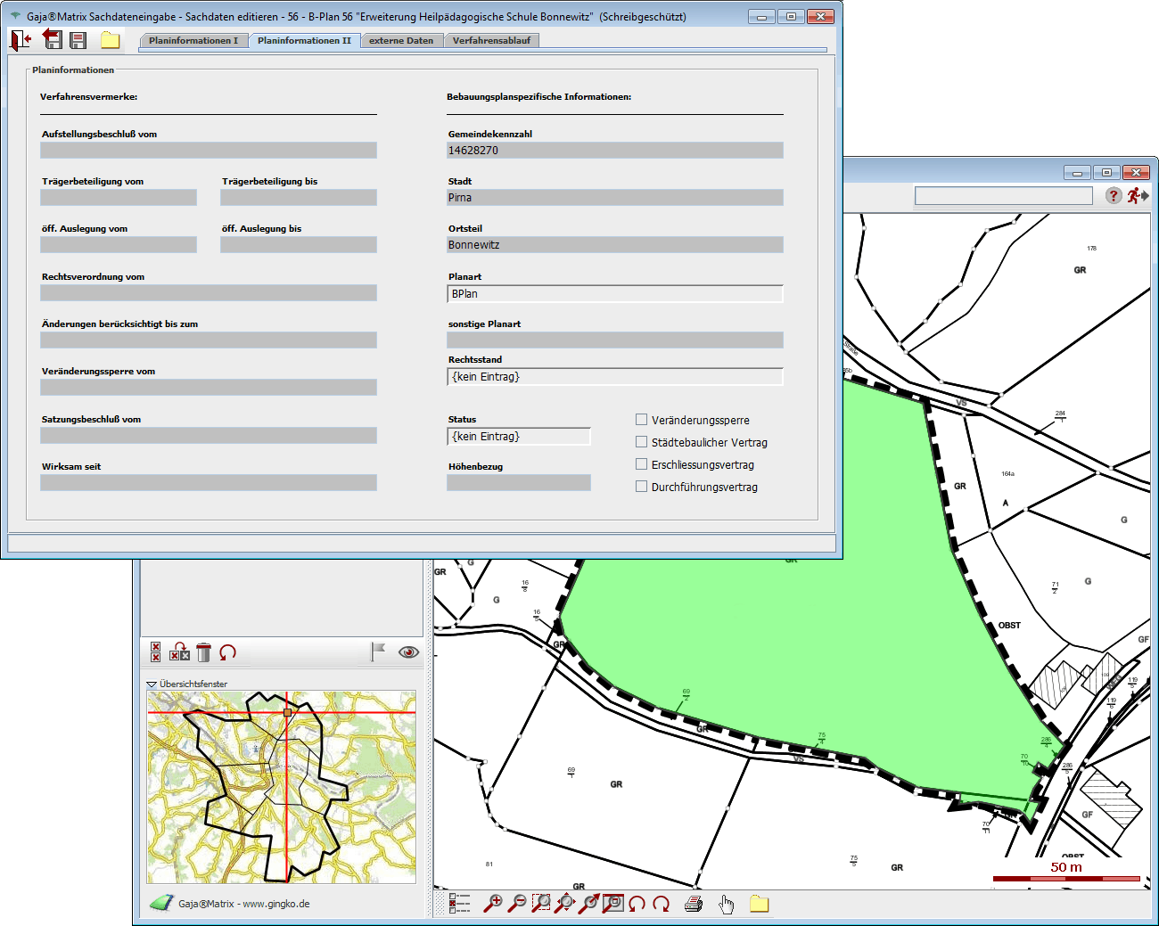Enable the Veränderungssperre checkbox
1159x926 pixels.
click(641, 420)
